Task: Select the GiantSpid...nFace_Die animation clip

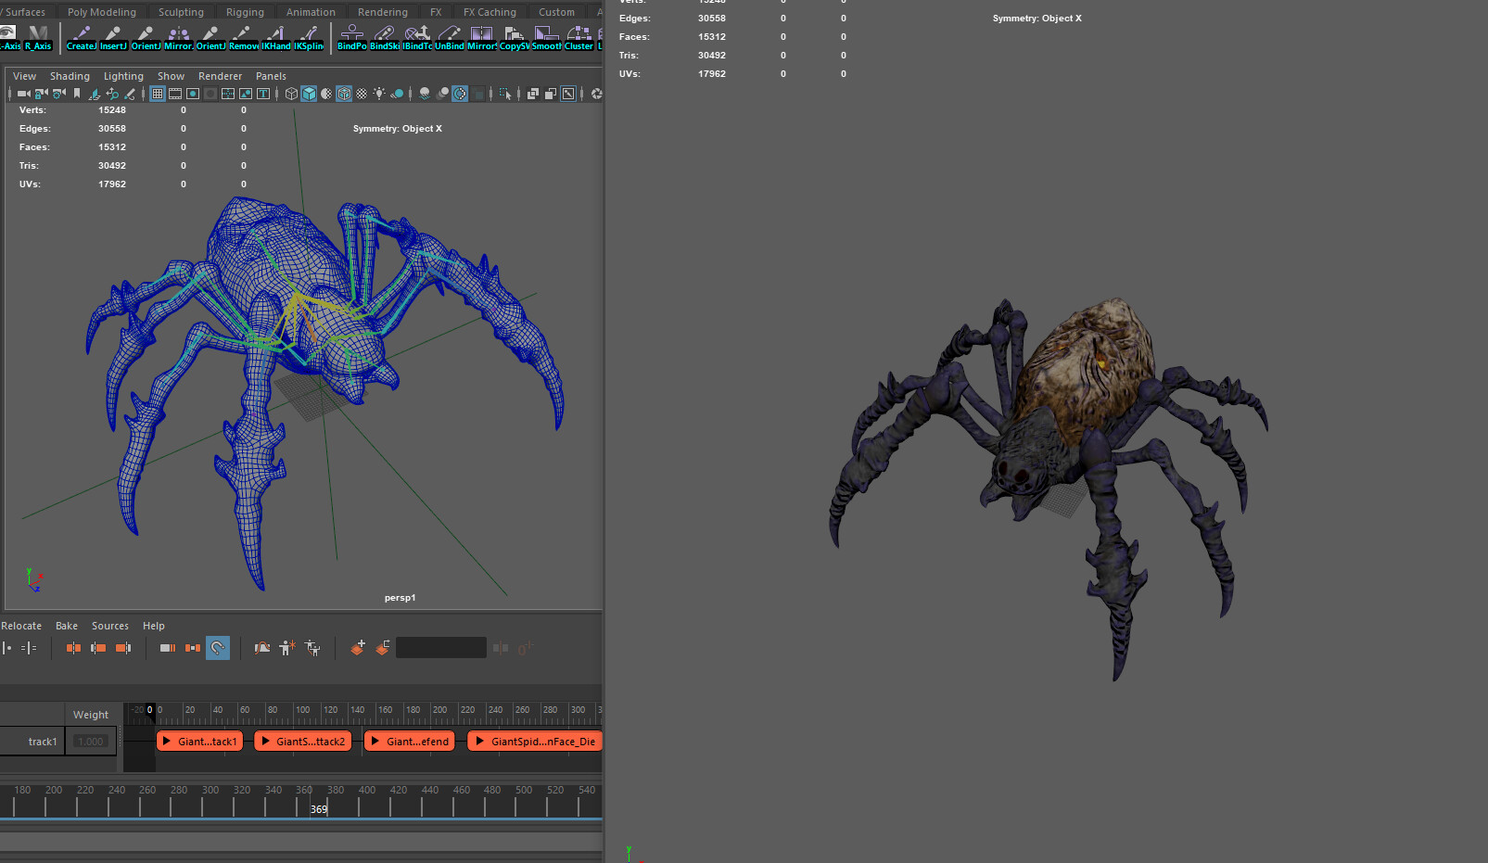Action: point(535,741)
